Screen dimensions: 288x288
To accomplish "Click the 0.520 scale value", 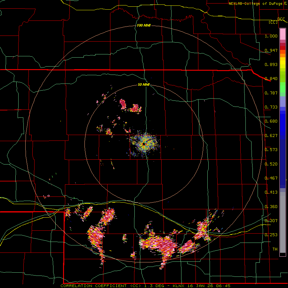I will (271, 164).
